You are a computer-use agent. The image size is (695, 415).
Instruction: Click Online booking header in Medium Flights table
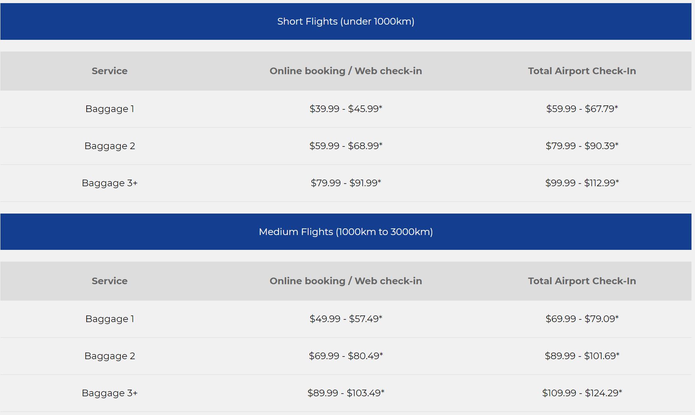[346, 281]
